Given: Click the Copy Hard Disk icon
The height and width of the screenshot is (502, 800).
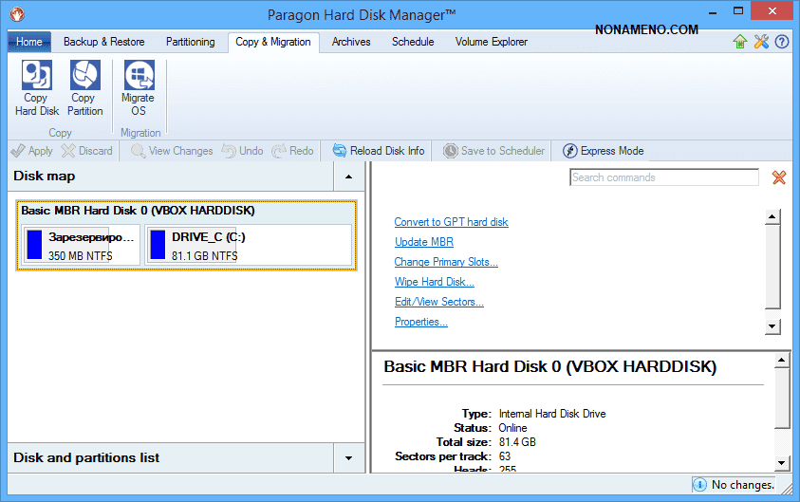Looking at the screenshot, I should click(37, 76).
